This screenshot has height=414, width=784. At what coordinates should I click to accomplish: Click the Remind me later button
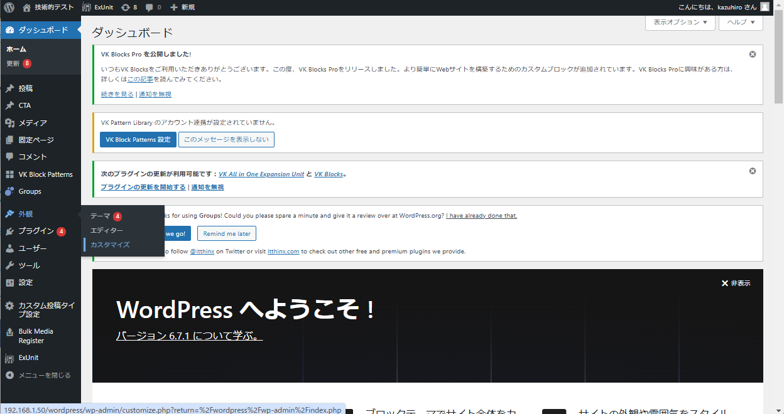tap(227, 234)
